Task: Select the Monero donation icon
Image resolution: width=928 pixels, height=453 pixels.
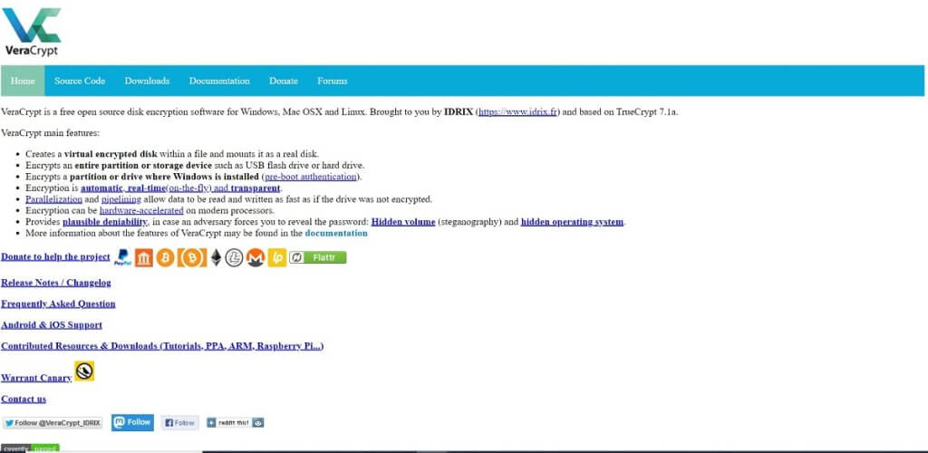Action: pyautogui.click(x=256, y=258)
